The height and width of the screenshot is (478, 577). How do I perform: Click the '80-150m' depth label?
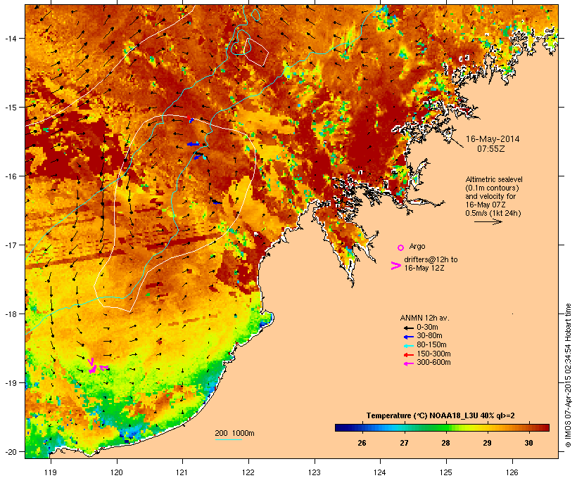(x=431, y=345)
